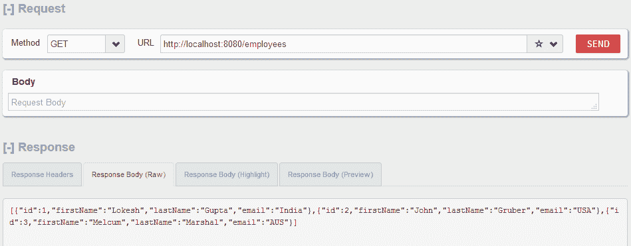Click the URL input field
Image resolution: width=631 pixels, height=246 pixels.
pos(343,44)
